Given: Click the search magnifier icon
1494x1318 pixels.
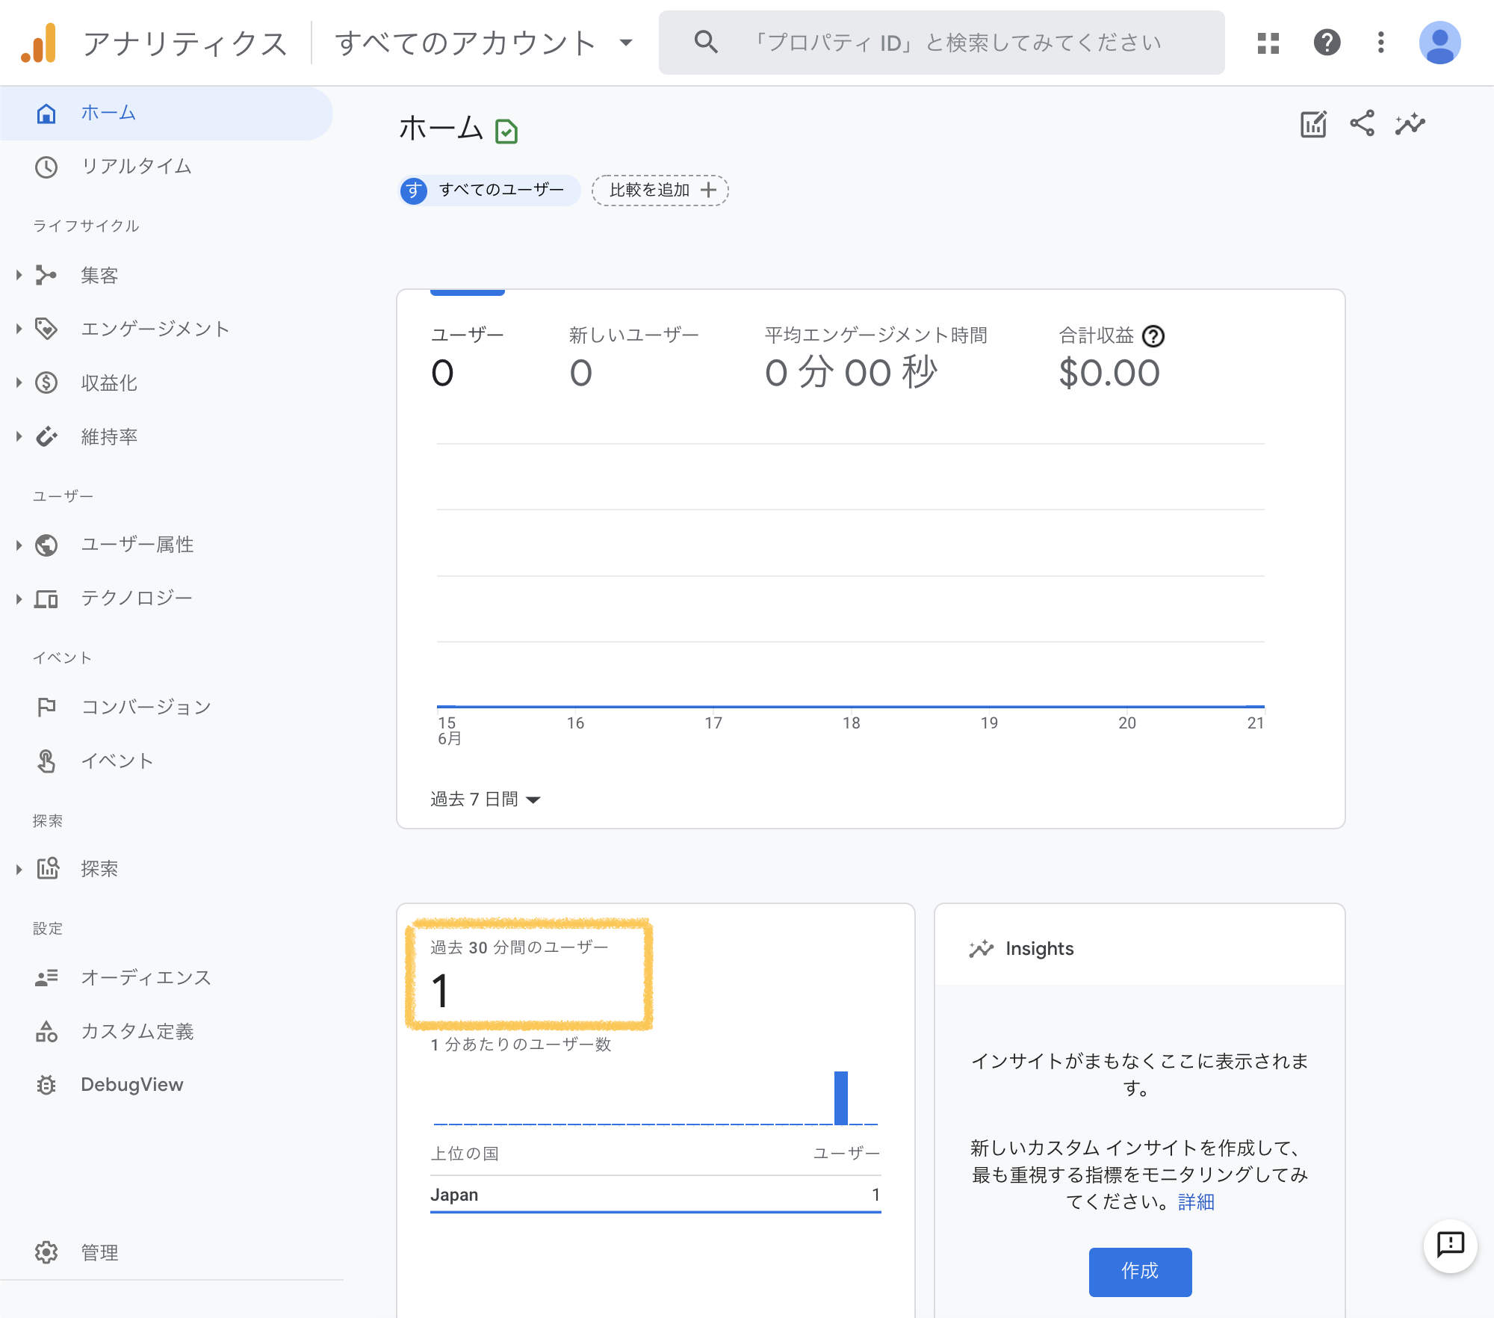Looking at the screenshot, I should tap(705, 43).
